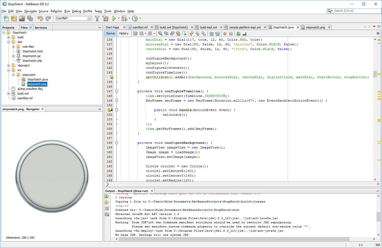Select StopWatch.java in the file tree
Screen dimensions: 382x248
pyautogui.click(x=38, y=79)
